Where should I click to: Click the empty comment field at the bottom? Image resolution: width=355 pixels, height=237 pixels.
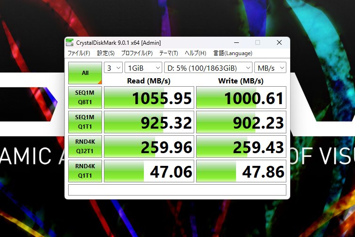pos(177,190)
